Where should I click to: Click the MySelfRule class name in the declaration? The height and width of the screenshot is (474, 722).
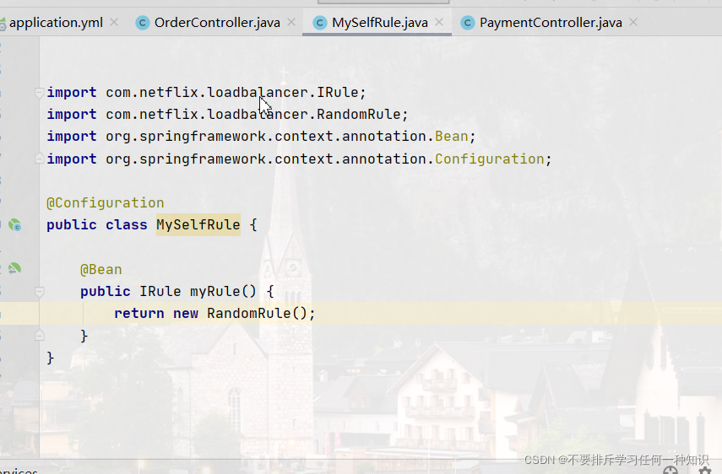198,225
